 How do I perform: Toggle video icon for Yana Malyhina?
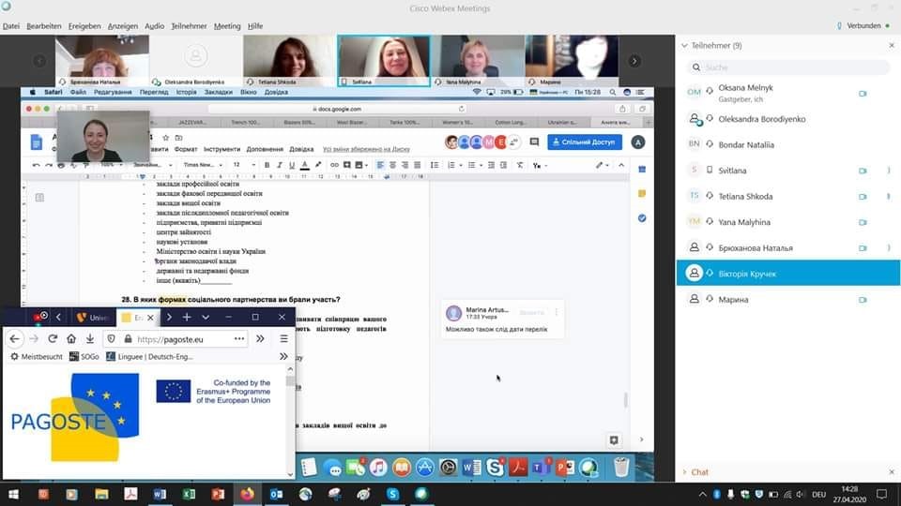click(863, 222)
